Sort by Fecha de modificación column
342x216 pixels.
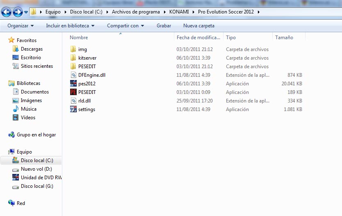click(x=198, y=37)
